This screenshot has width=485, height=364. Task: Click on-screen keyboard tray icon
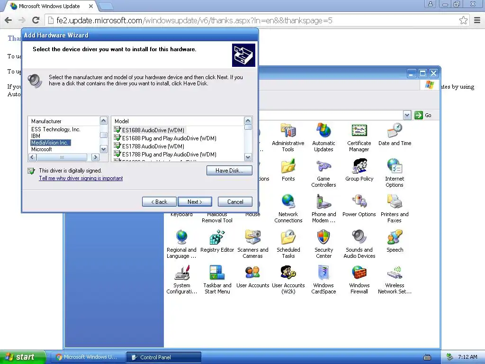(427, 357)
